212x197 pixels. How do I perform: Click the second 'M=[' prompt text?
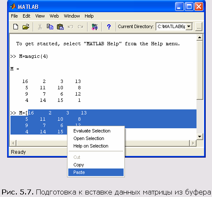(19, 113)
